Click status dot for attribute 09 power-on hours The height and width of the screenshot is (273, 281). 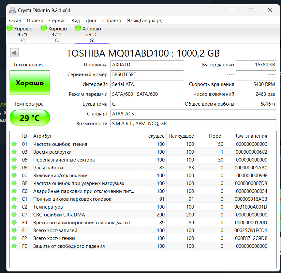coord(14,167)
